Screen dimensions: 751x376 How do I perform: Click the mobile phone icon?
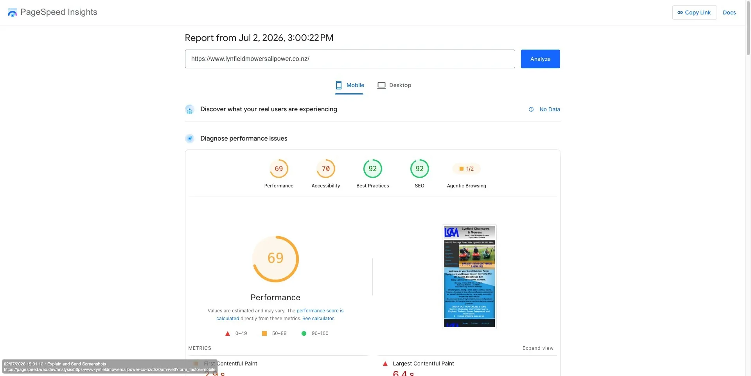click(x=339, y=85)
